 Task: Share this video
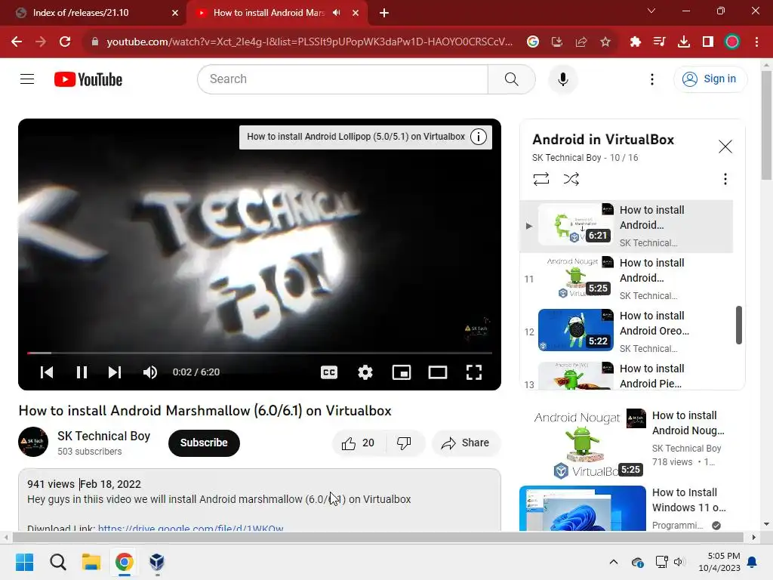click(x=465, y=443)
